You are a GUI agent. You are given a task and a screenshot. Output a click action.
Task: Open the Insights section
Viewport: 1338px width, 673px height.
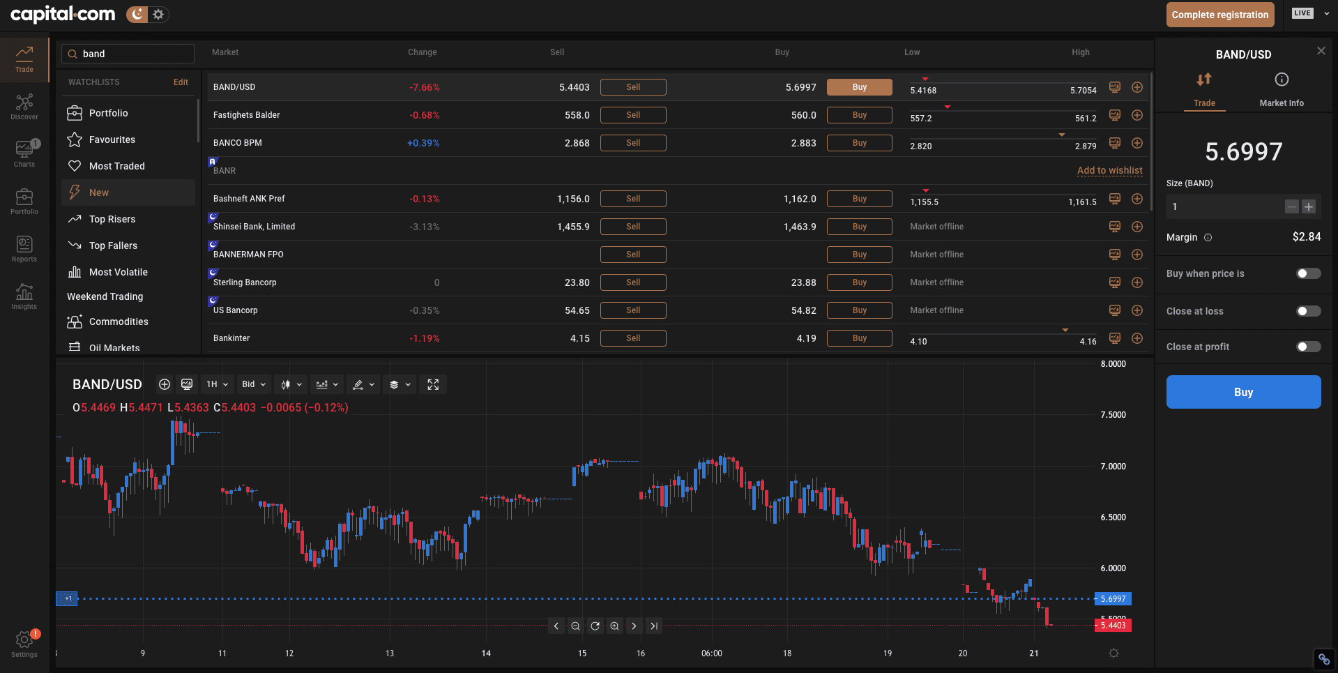pos(24,296)
